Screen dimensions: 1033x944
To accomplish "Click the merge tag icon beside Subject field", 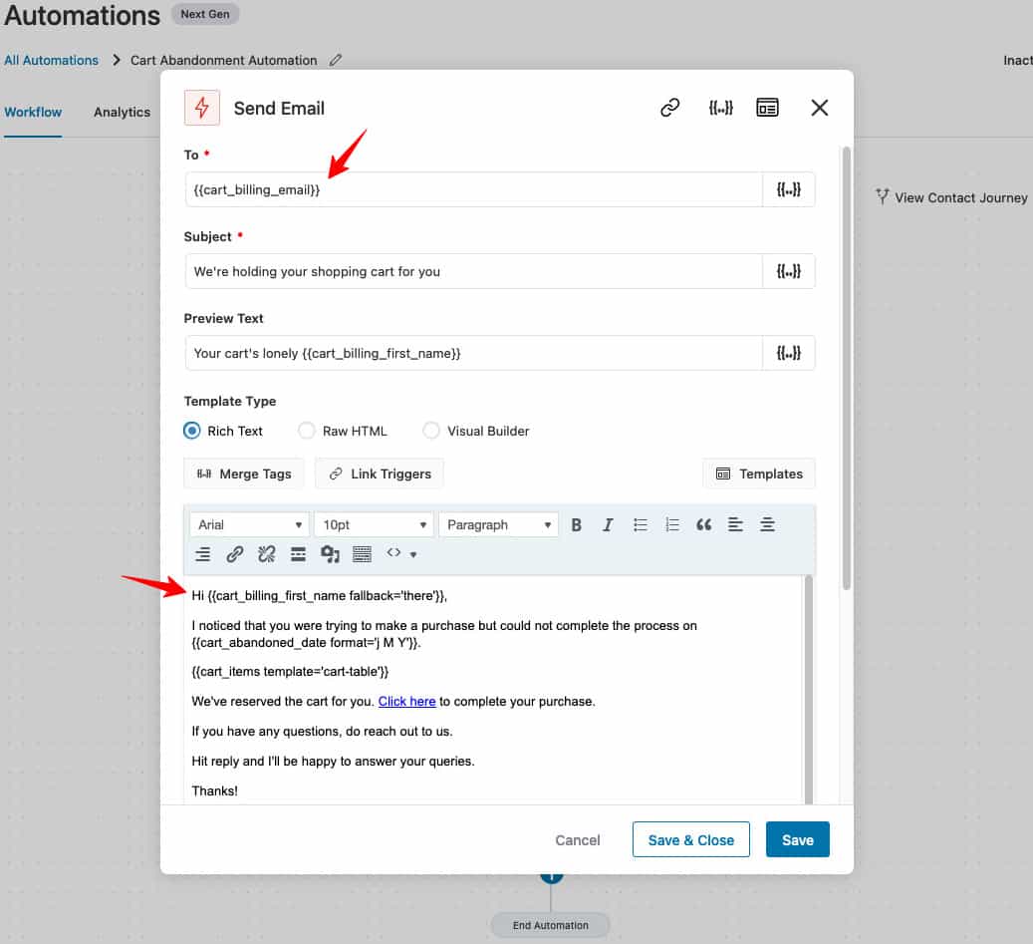I will (788, 271).
